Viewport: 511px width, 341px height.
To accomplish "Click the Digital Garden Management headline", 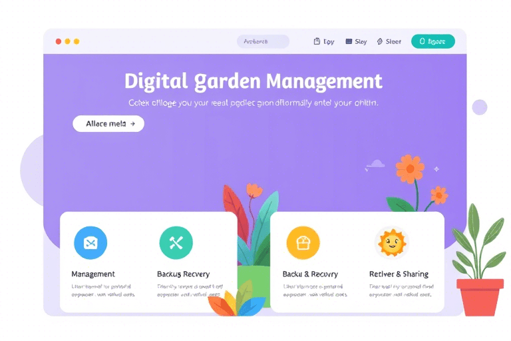I will [254, 81].
